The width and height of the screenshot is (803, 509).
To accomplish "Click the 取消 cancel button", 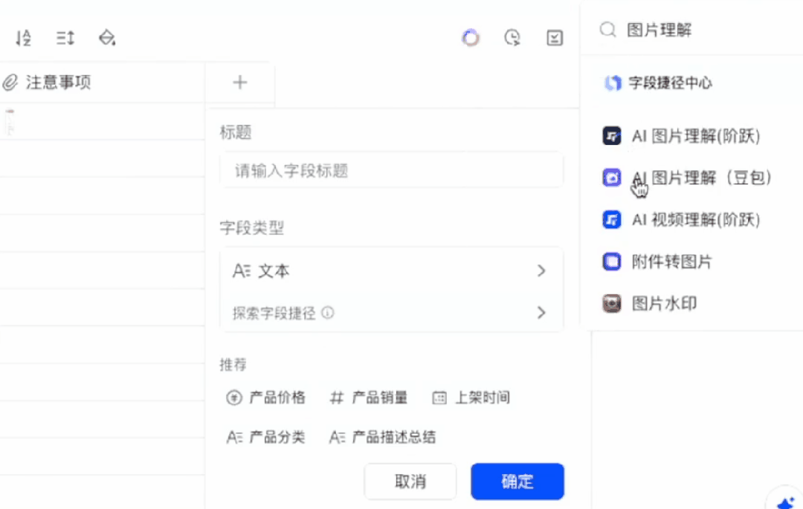I will (x=410, y=482).
